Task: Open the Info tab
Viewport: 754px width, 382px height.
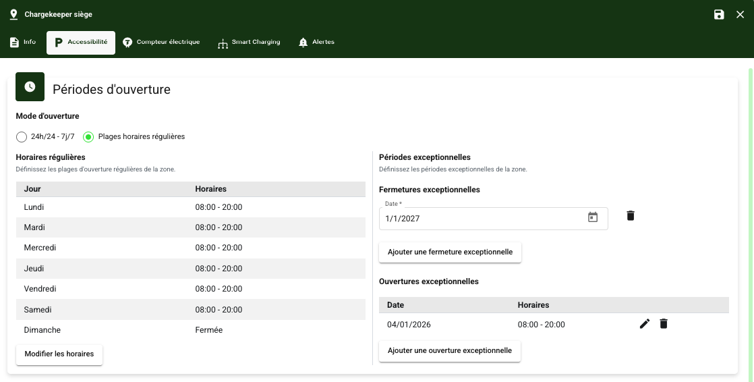Action: 23,43
